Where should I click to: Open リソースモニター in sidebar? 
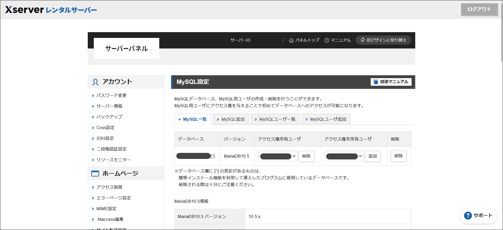coord(113,160)
